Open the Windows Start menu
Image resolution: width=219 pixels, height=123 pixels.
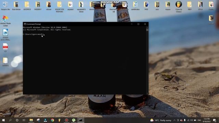pyautogui.click(x=3, y=120)
